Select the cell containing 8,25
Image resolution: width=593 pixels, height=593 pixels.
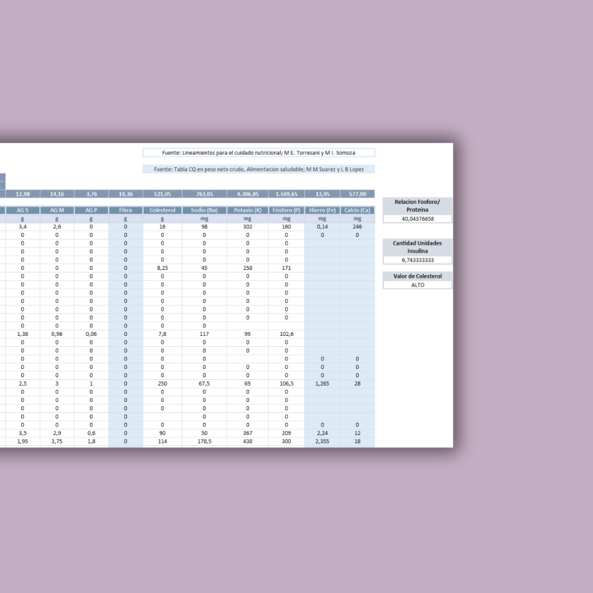[x=162, y=268]
